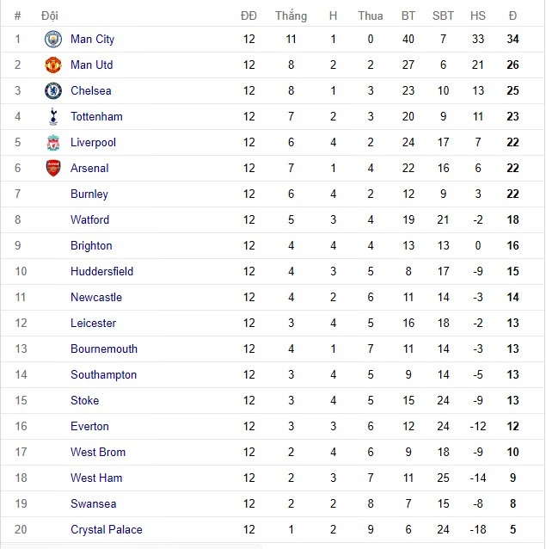Select the Southampton team name

[x=104, y=374]
